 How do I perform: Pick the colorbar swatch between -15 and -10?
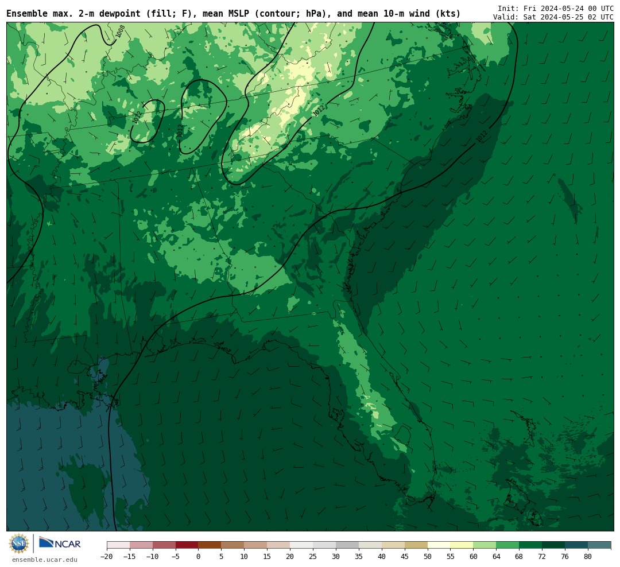click(x=141, y=545)
